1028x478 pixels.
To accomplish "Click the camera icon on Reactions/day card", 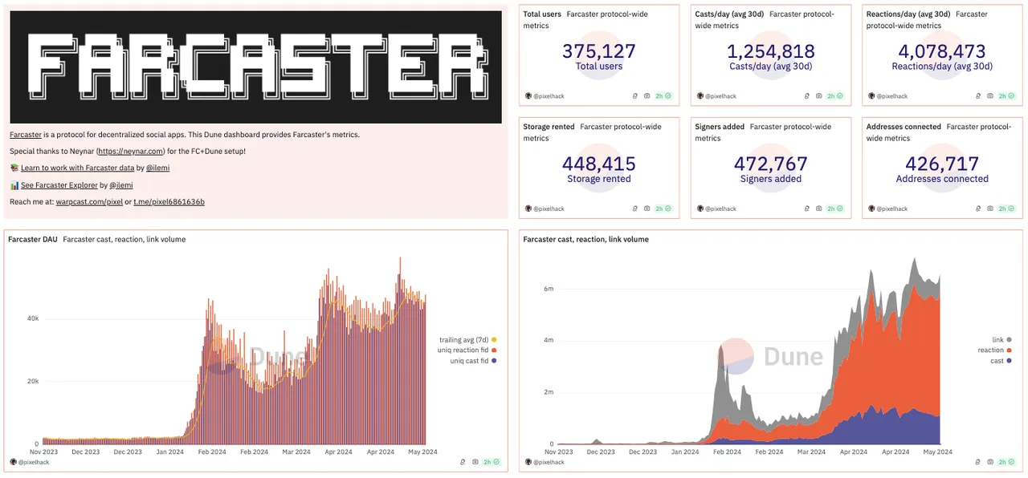I will [x=990, y=96].
